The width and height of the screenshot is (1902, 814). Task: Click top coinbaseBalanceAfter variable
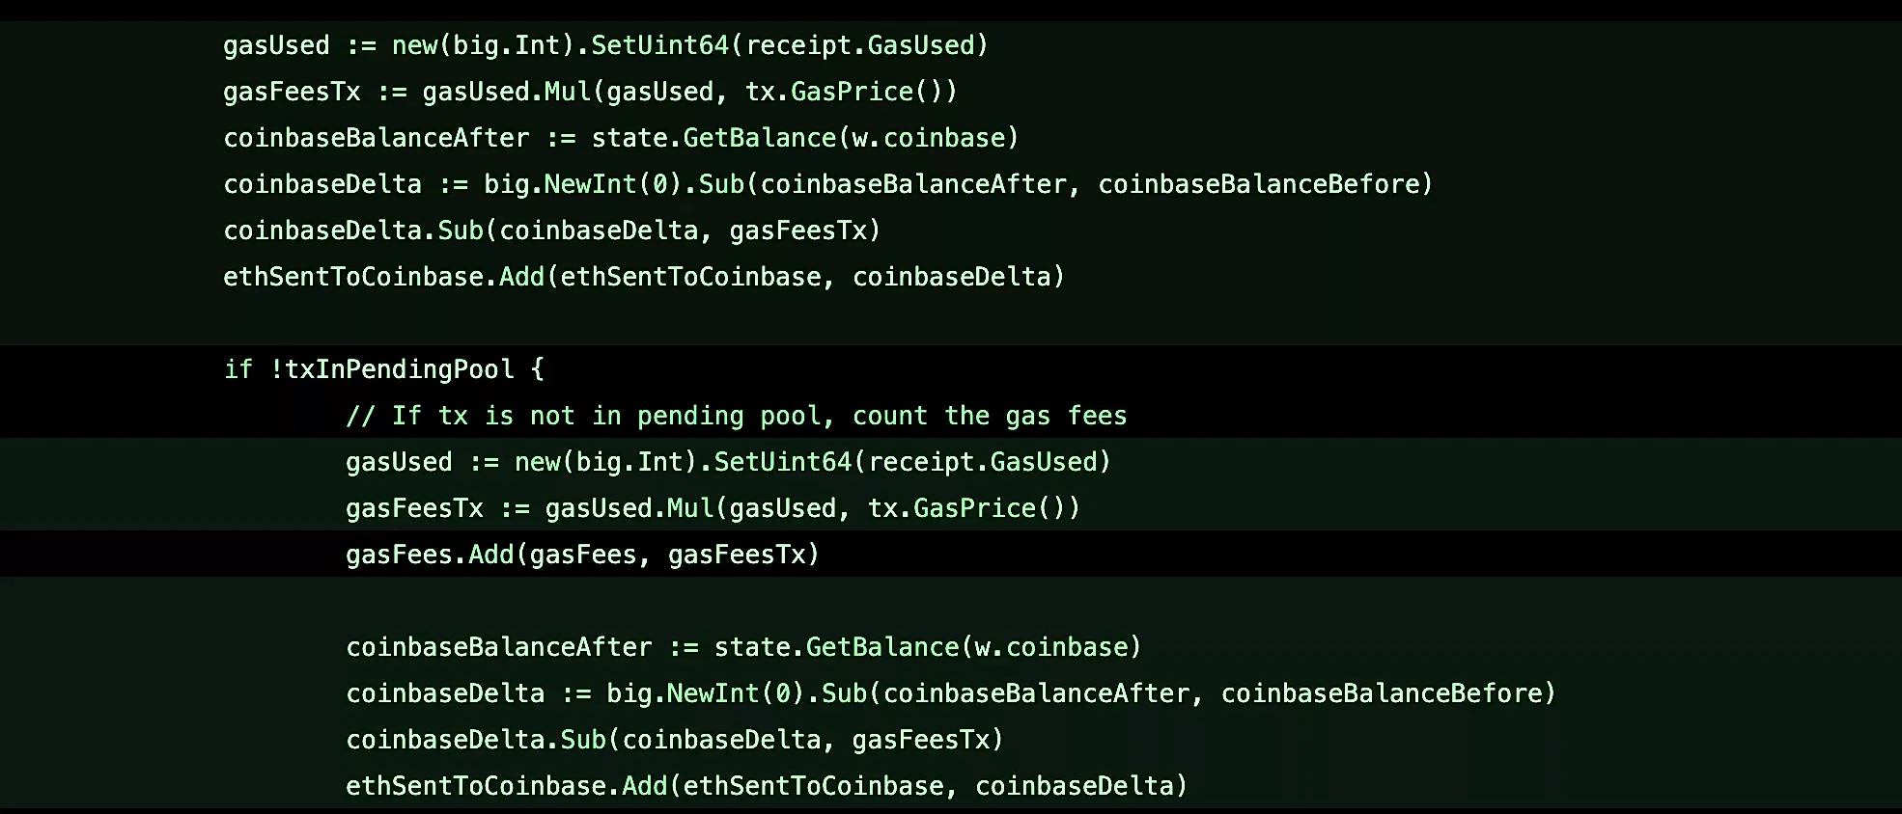click(377, 138)
